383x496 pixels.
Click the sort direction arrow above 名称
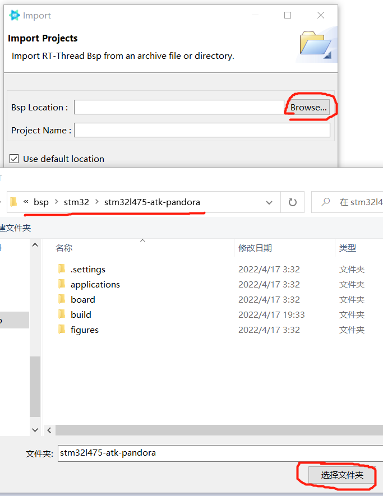point(143,241)
